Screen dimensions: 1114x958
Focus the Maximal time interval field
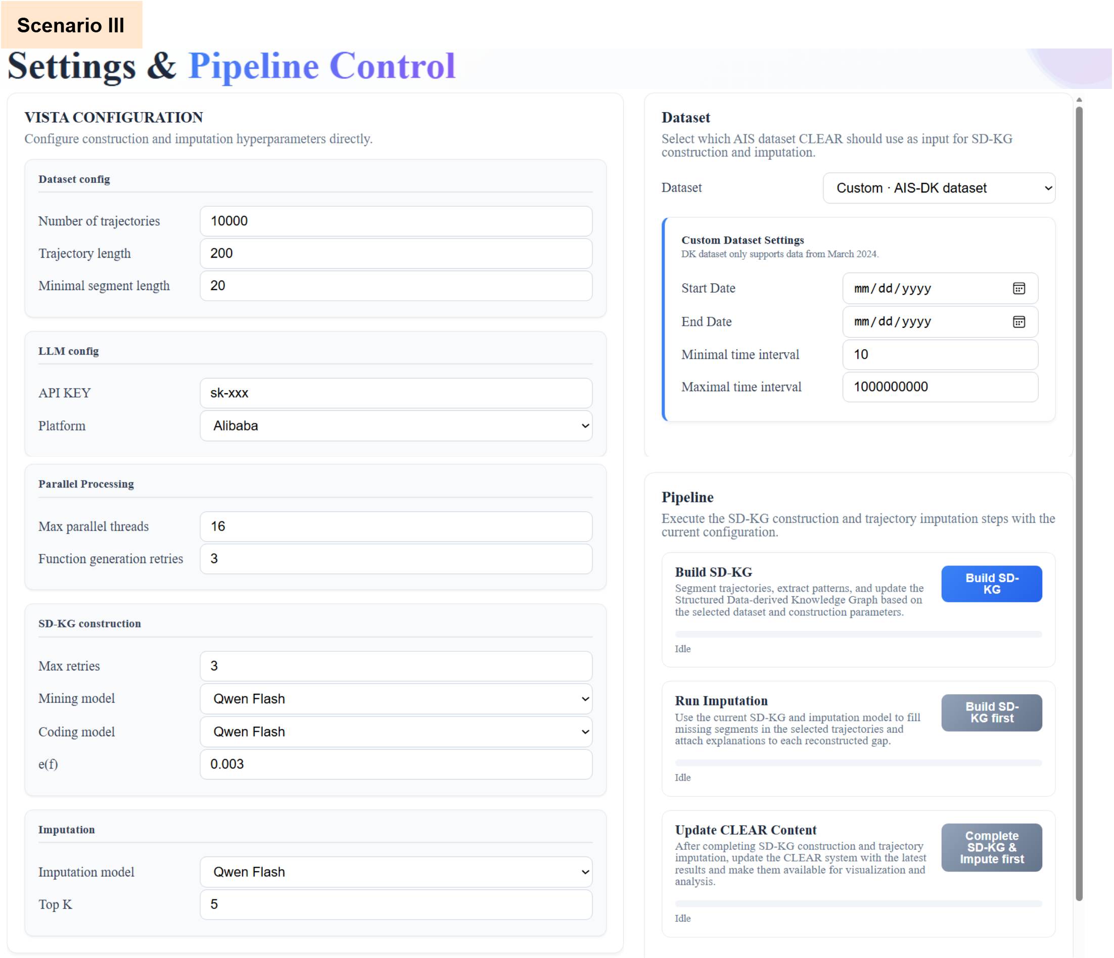tap(939, 387)
